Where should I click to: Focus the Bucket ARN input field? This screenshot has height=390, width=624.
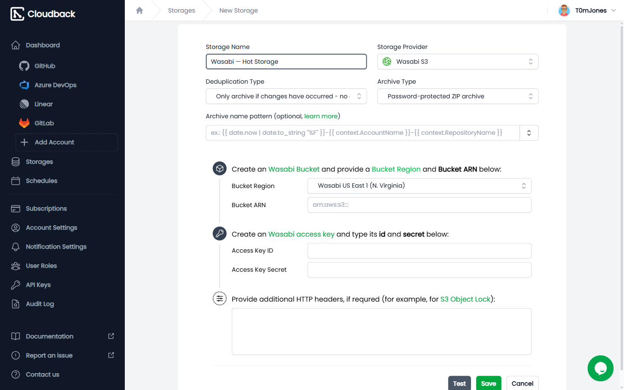pos(419,205)
